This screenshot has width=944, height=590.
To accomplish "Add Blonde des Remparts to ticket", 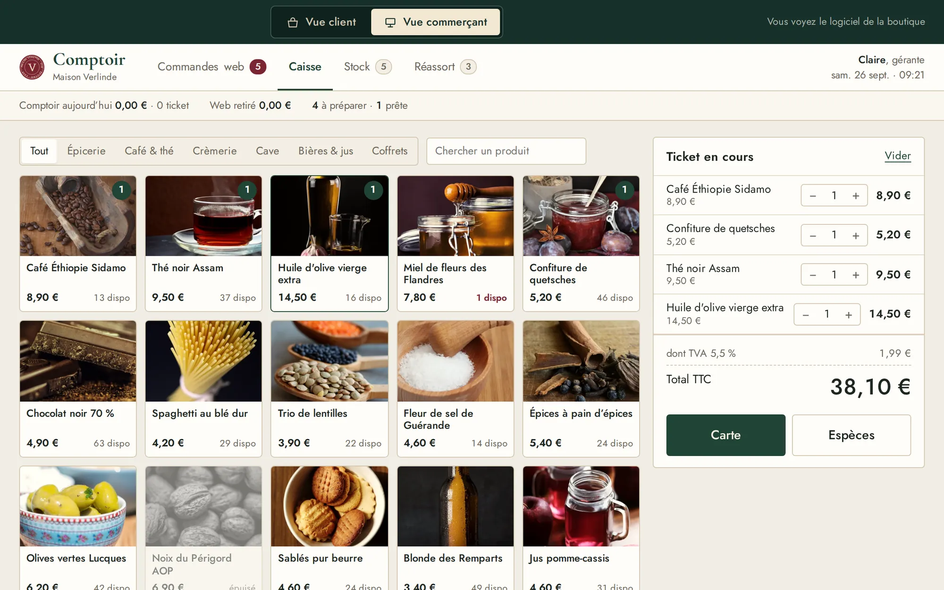I will click(x=455, y=528).
